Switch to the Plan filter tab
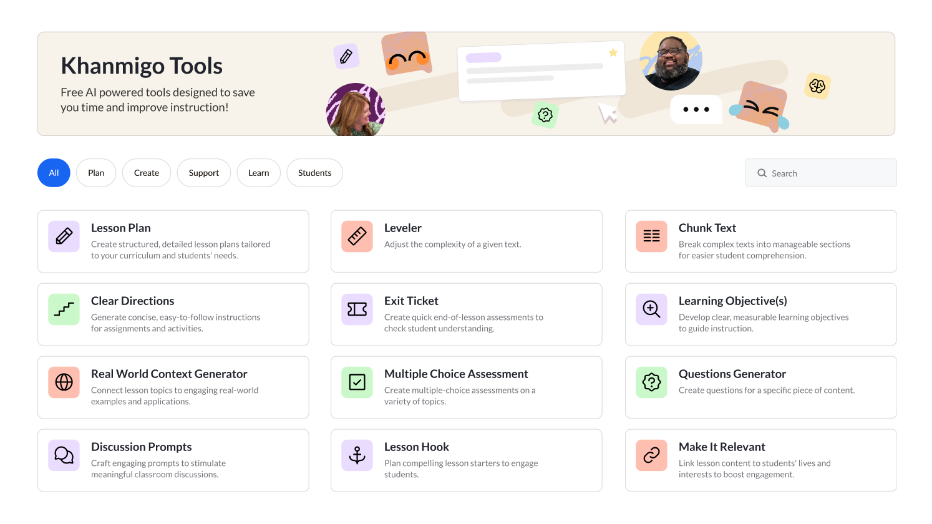This screenshot has height=524, width=932. (x=96, y=173)
